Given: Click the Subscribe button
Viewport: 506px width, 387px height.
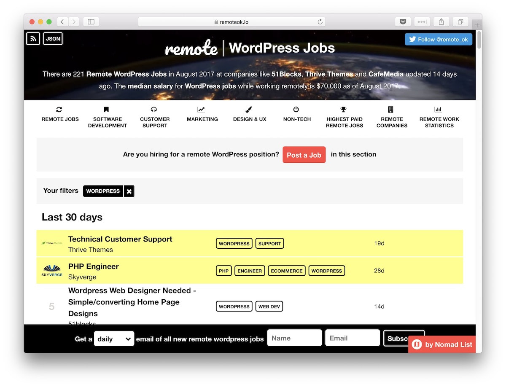Looking at the screenshot, I should (x=401, y=338).
